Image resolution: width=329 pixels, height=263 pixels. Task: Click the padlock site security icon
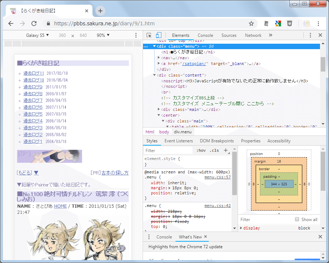coord(48,23)
